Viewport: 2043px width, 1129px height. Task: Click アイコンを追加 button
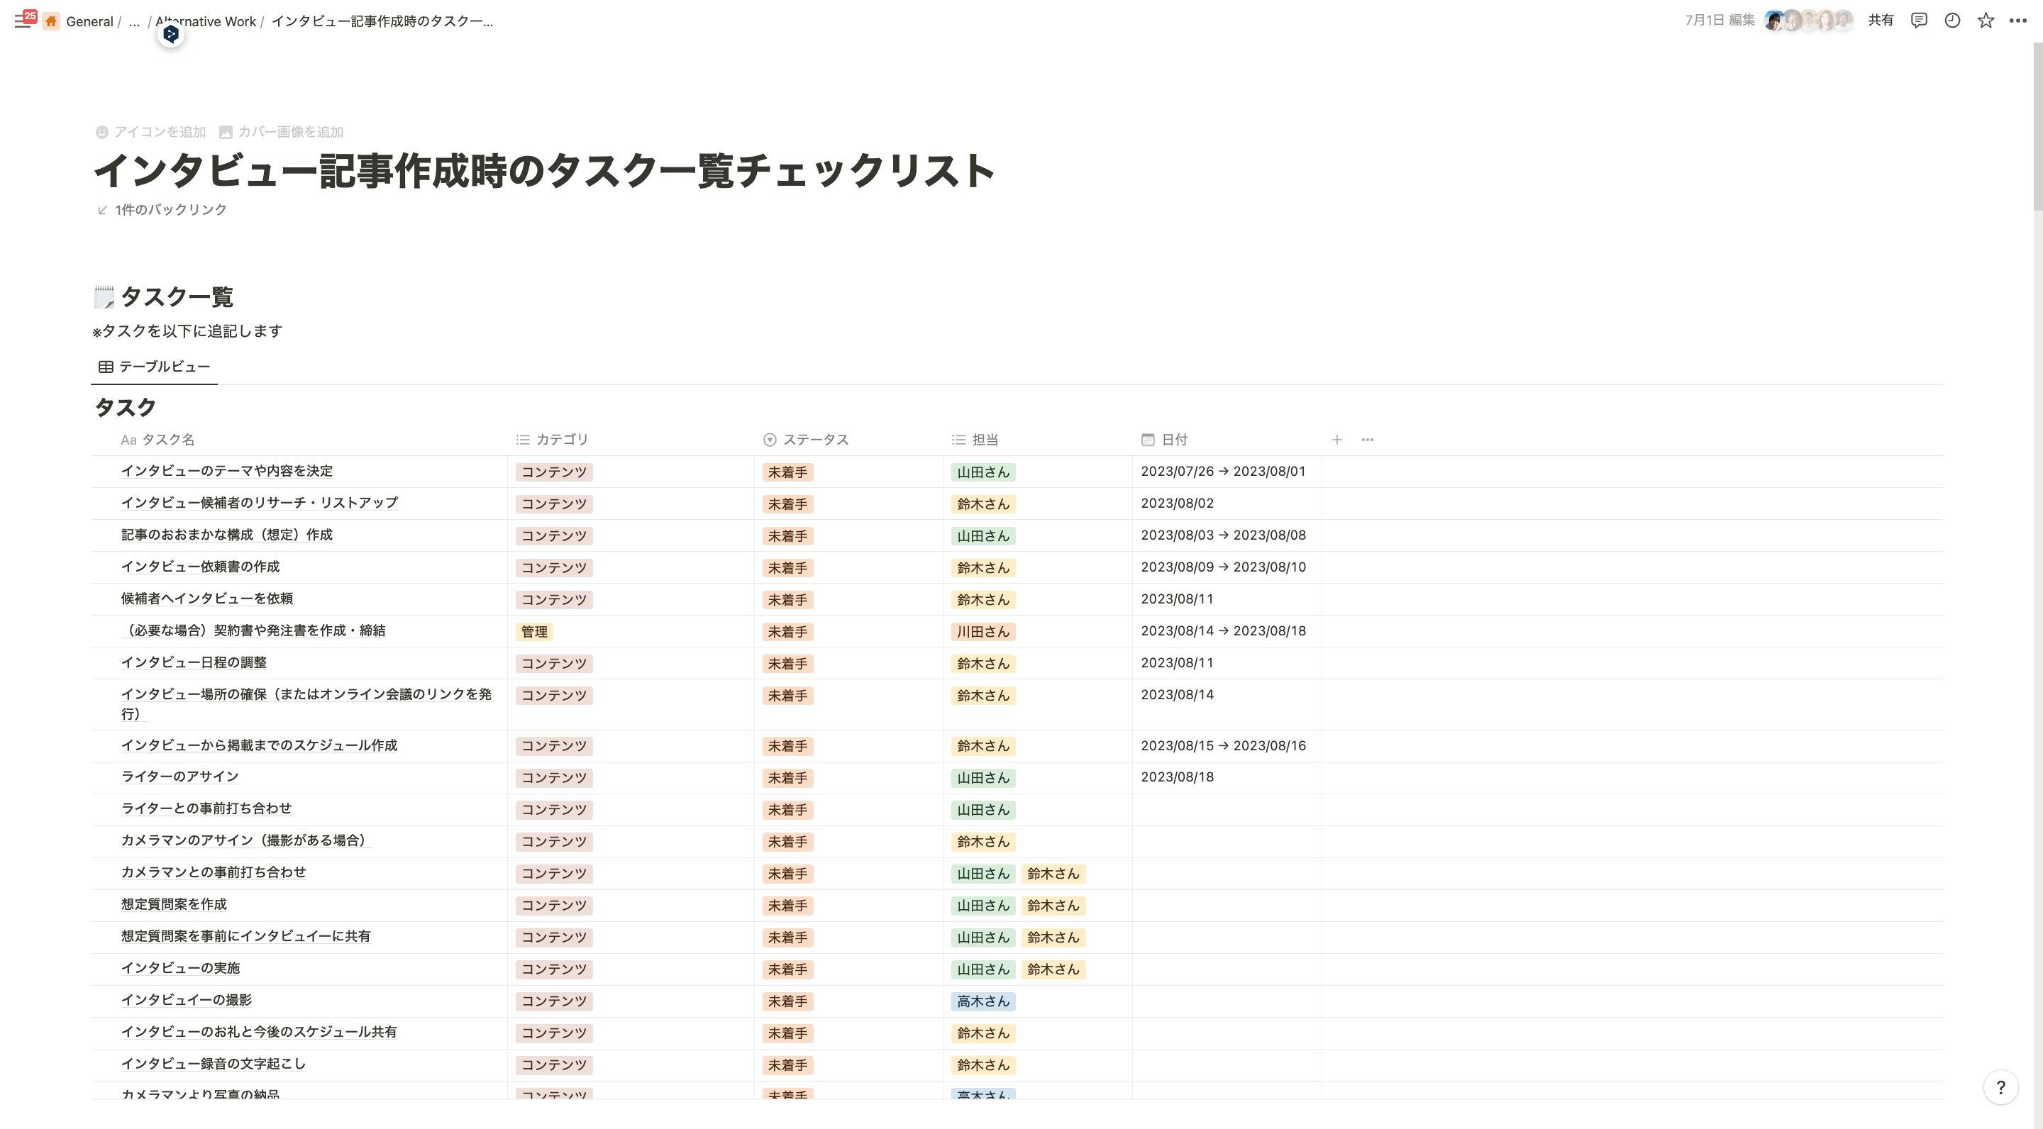150,132
